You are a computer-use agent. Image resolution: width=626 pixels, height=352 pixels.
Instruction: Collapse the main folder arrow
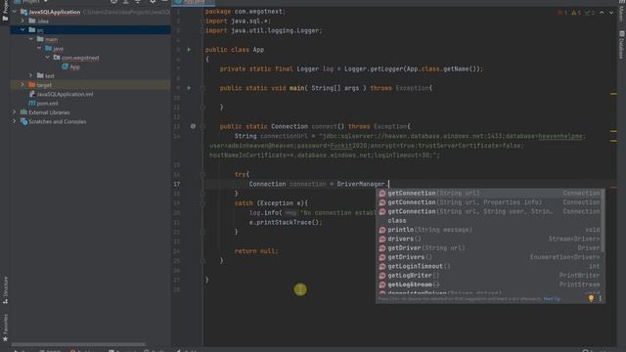point(30,39)
